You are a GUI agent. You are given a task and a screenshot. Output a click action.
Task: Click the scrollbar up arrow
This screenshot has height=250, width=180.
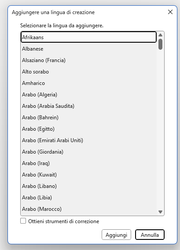160,35
